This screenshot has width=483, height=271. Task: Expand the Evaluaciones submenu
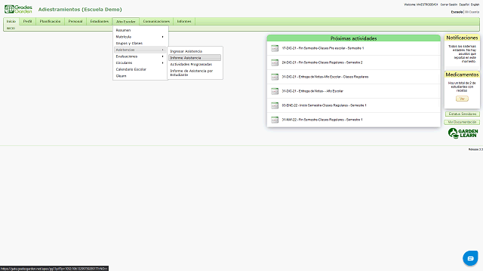pyautogui.click(x=140, y=56)
